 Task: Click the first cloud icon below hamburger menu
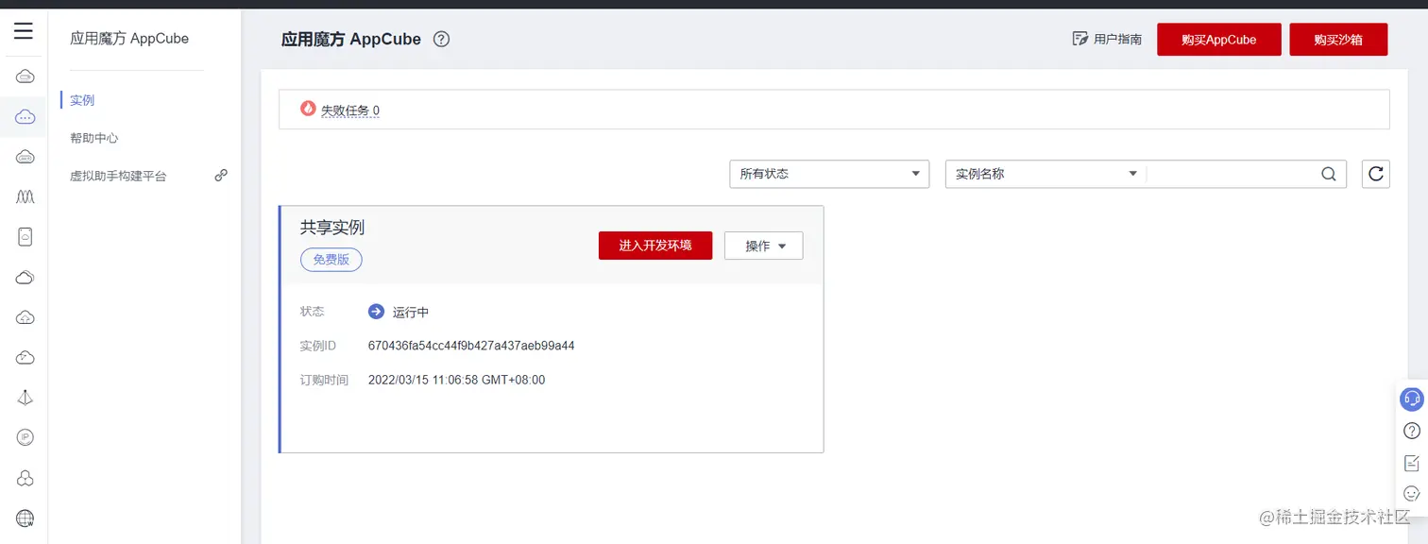[x=25, y=76]
